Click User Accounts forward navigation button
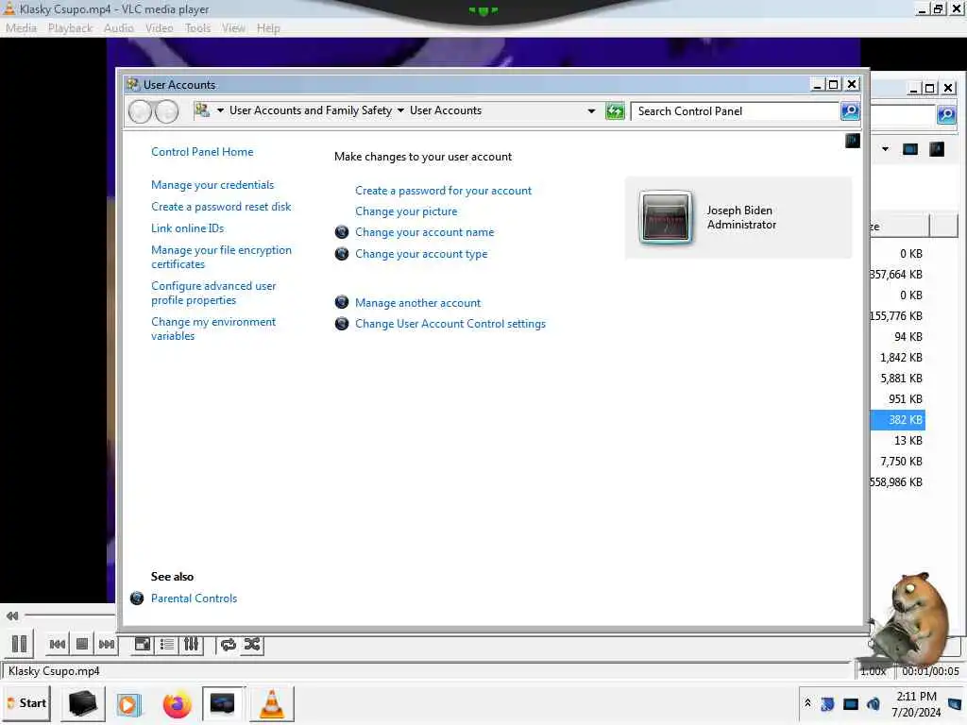 point(166,111)
